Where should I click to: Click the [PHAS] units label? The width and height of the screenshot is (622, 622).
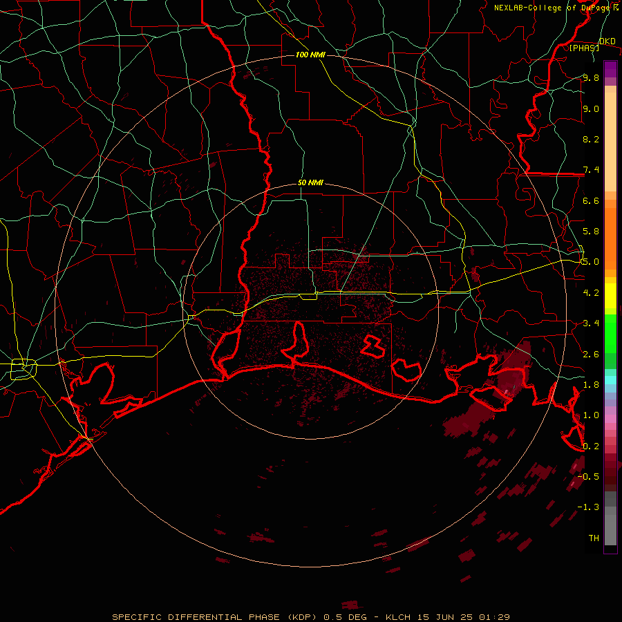click(584, 48)
